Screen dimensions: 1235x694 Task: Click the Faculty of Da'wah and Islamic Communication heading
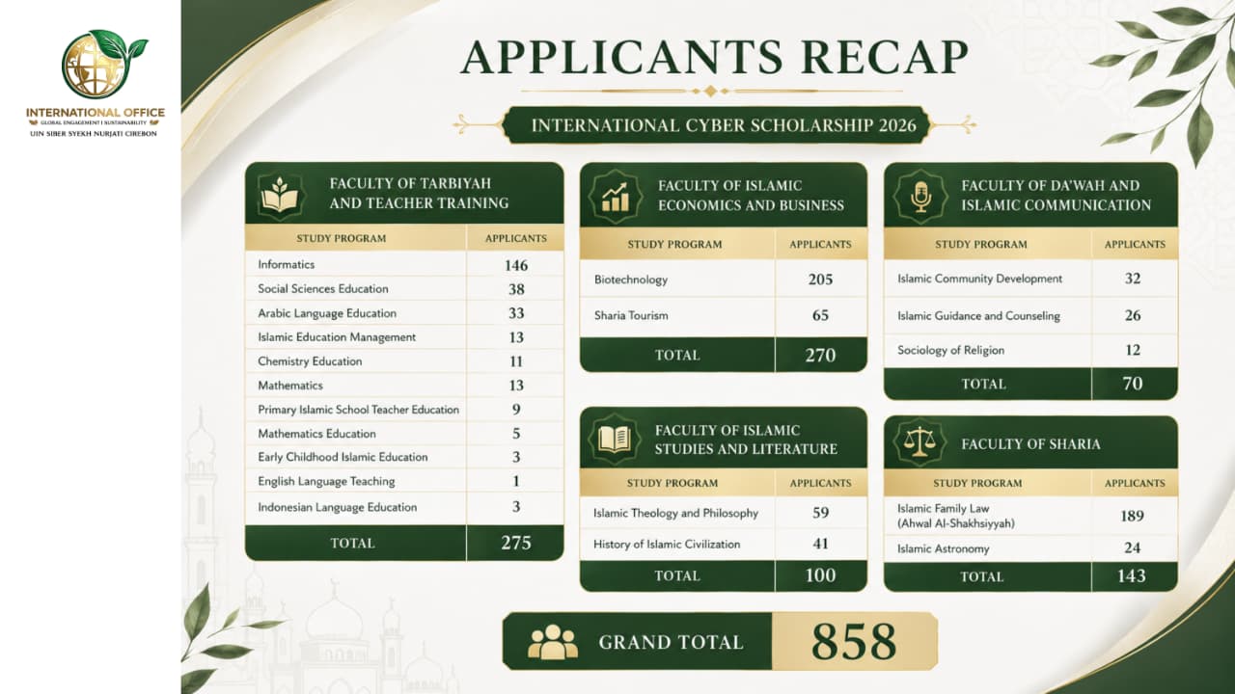pyautogui.click(x=1056, y=195)
